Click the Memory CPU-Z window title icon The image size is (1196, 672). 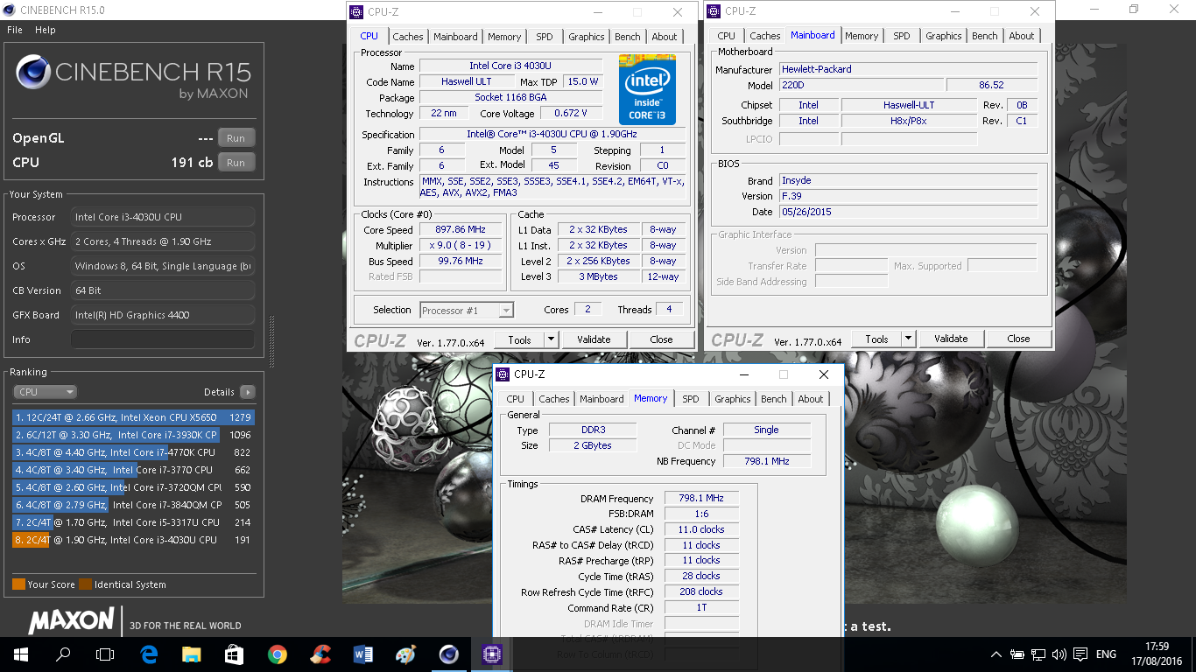click(x=503, y=374)
